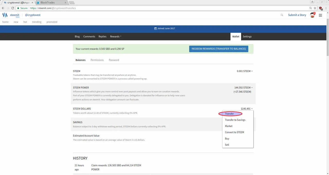This screenshot has width=329, height=175.
Task: Bookmark the page with the star icon
Action: [315, 8]
